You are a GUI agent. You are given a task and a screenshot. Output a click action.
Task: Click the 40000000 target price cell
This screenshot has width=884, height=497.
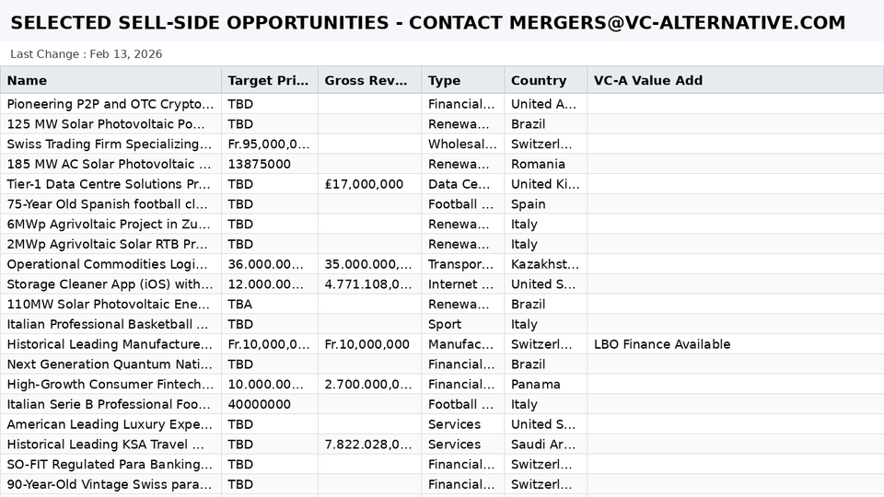pos(260,404)
